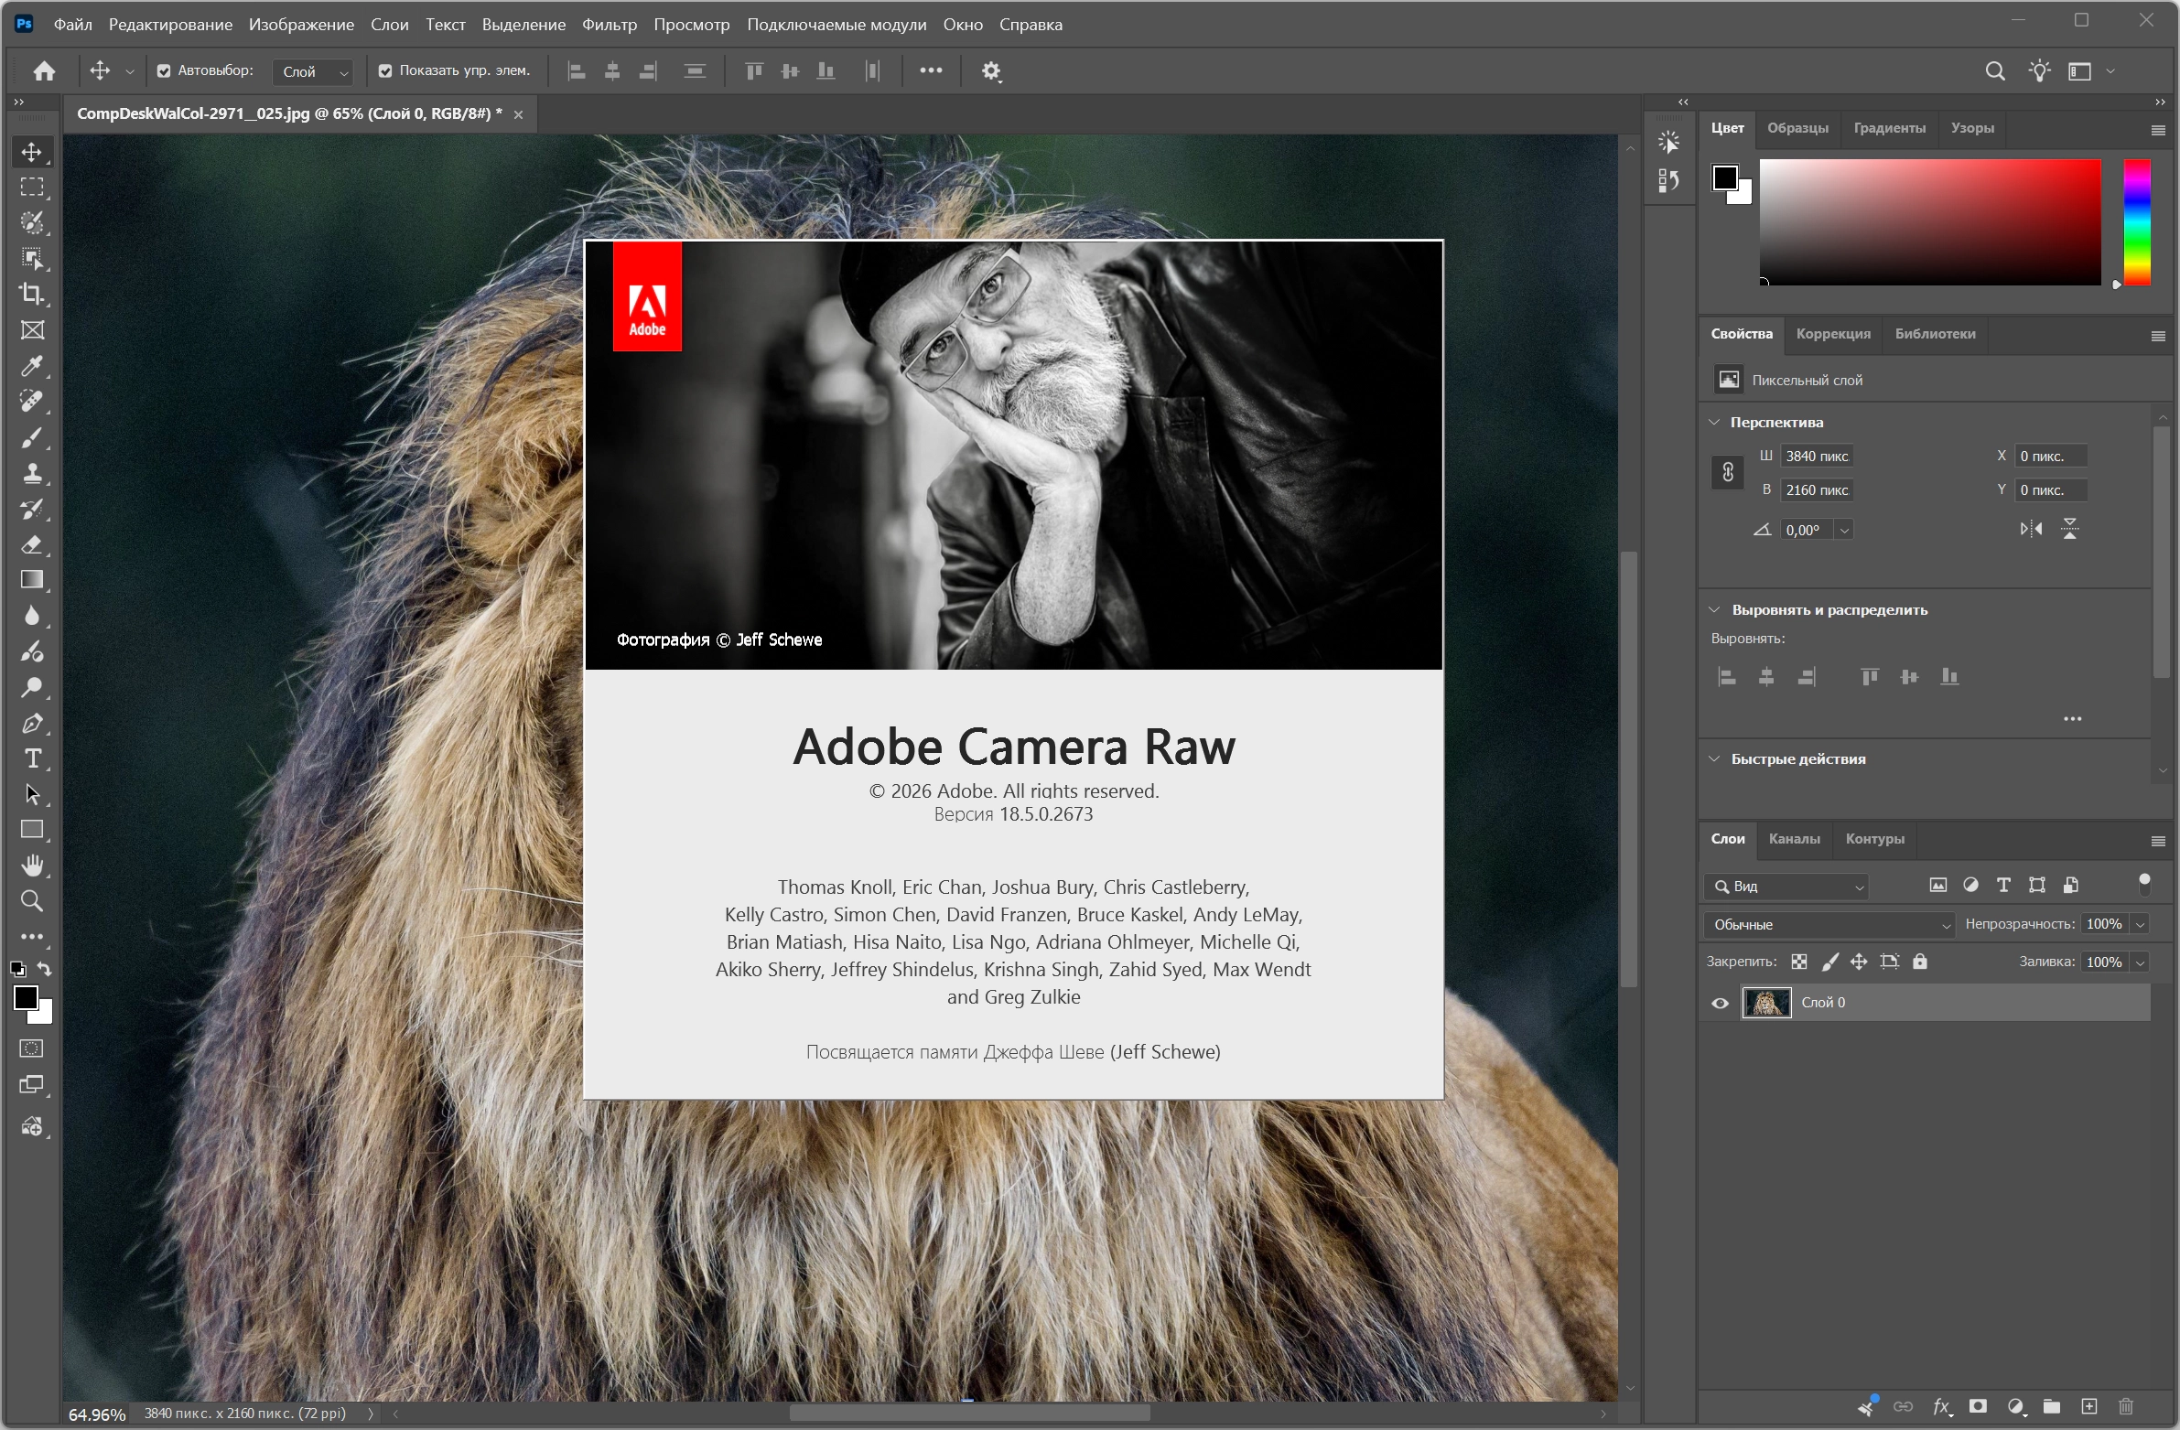
Task: Open the Фильтр menu
Action: (610, 25)
